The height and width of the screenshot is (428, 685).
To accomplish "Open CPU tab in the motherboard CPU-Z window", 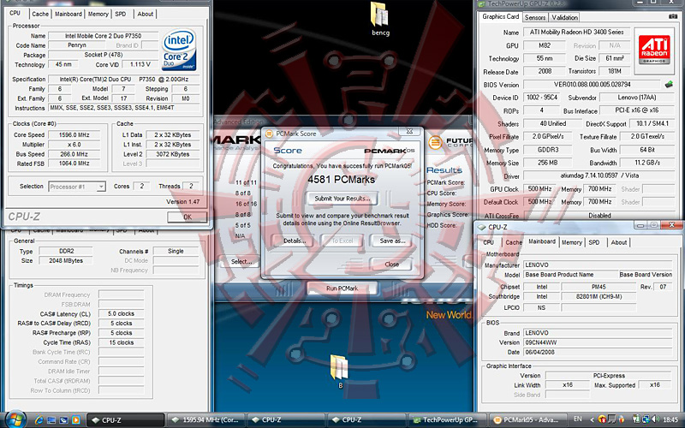I will click(x=488, y=242).
